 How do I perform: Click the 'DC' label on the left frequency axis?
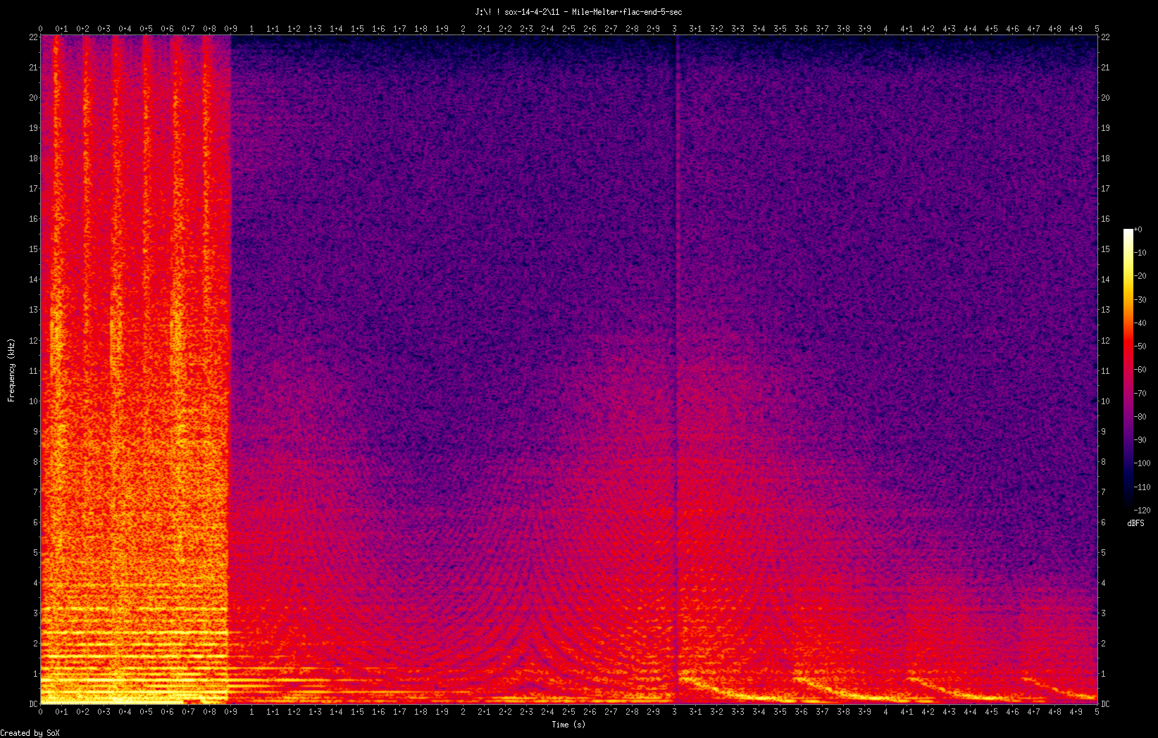(32, 704)
